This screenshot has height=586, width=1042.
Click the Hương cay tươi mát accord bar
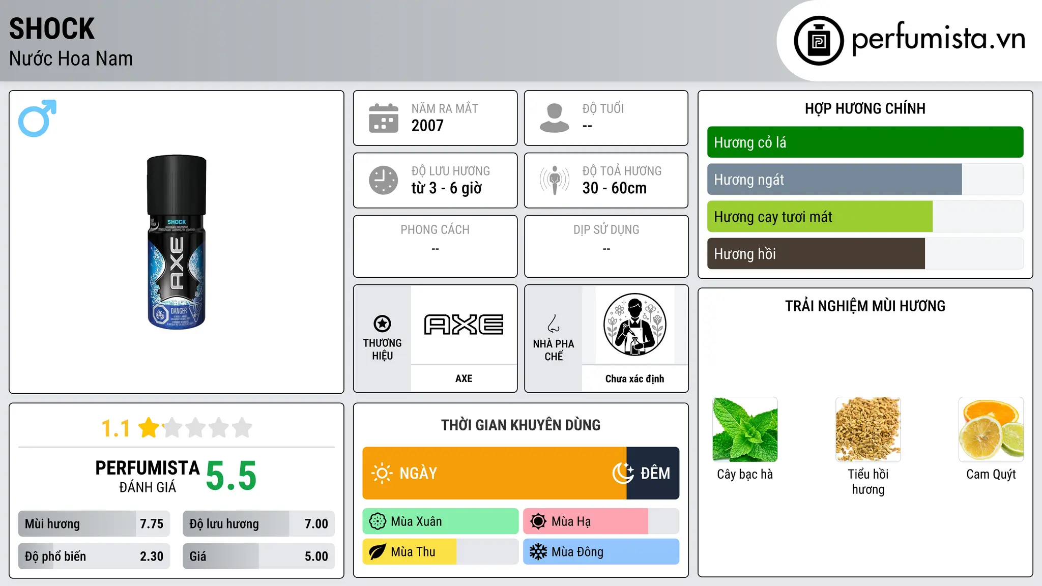click(x=865, y=217)
